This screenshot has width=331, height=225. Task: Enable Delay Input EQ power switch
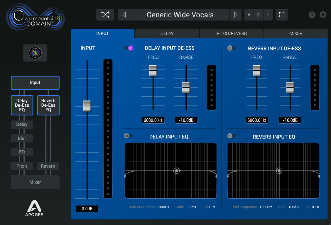coord(128,136)
